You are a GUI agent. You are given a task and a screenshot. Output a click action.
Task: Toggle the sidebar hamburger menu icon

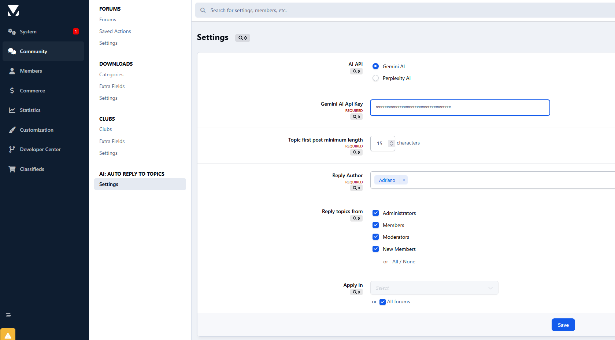point(8,315)
